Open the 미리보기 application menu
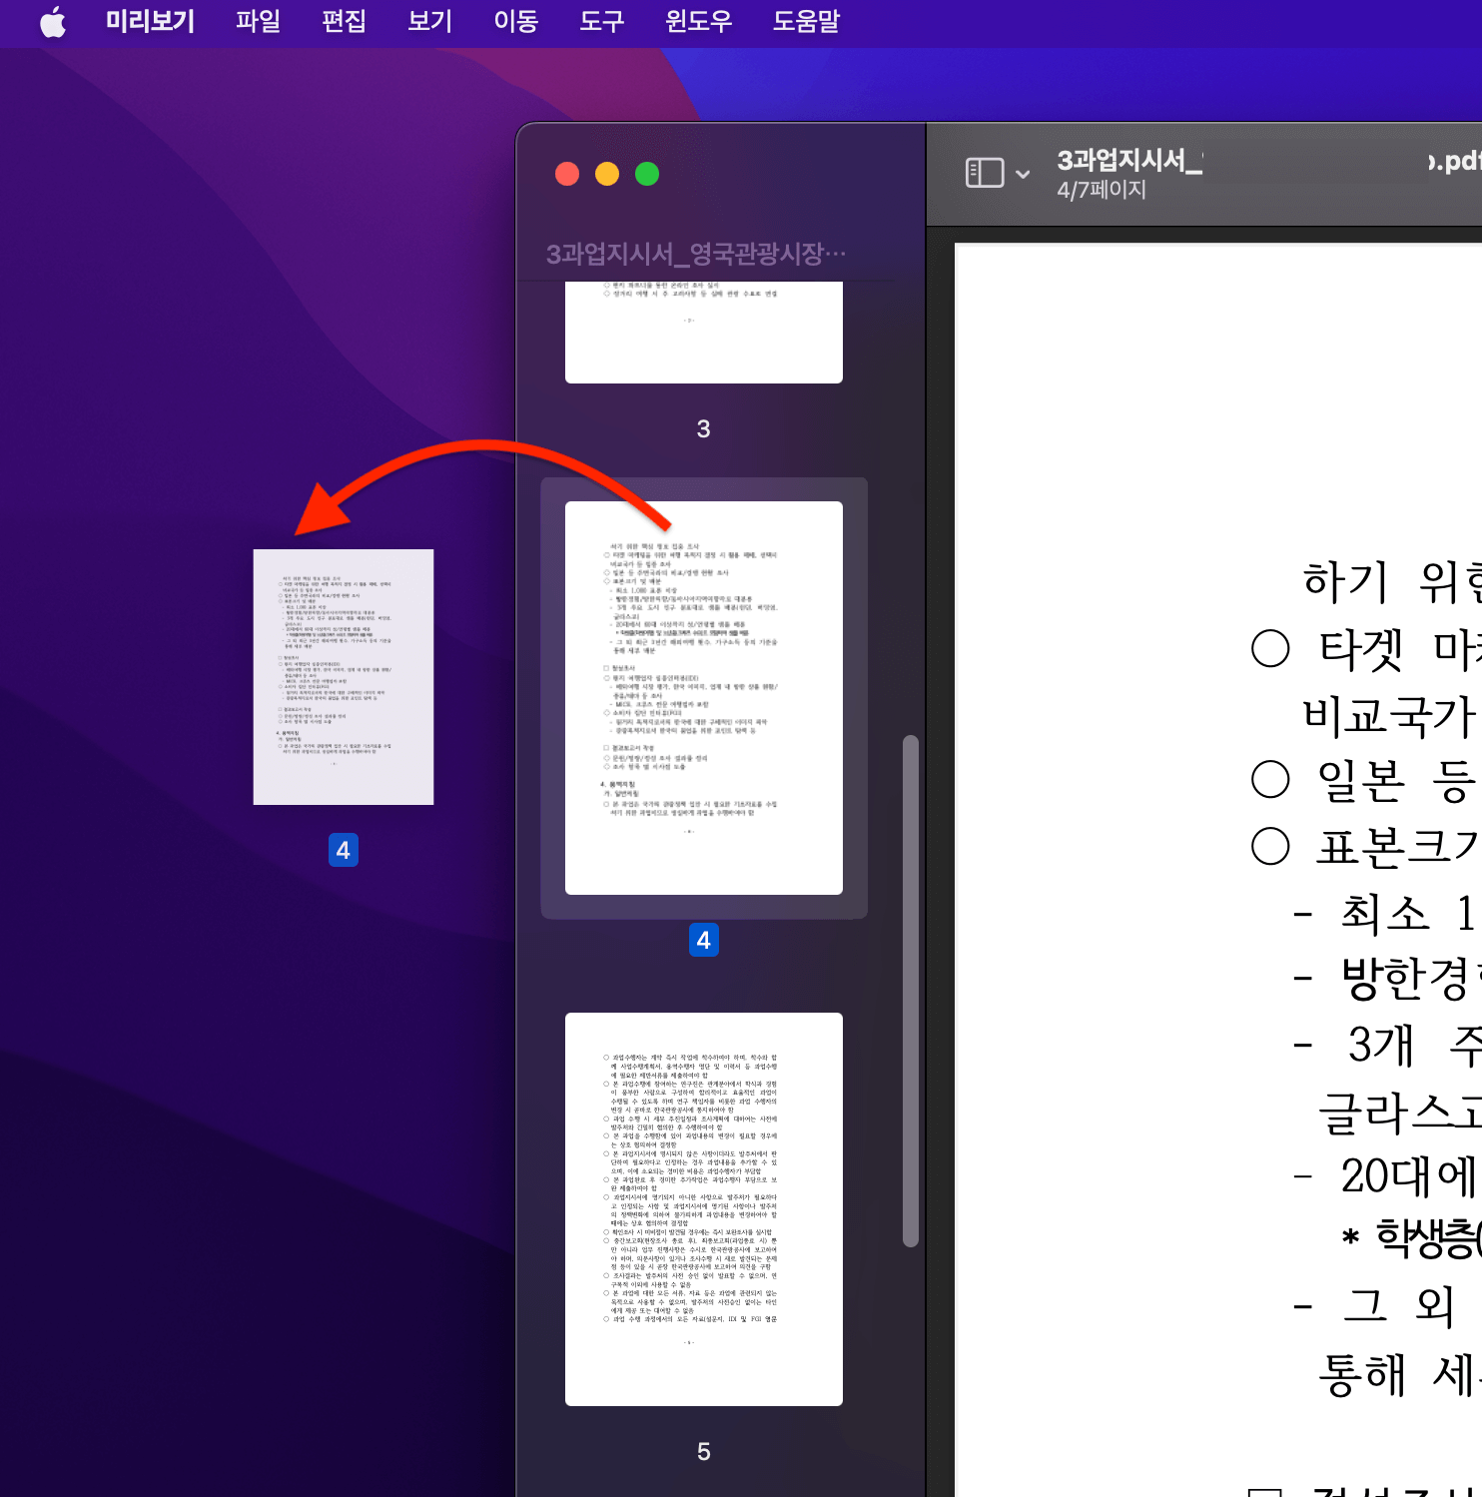This screenshot has height=1497, width=1482. click(151, 22)
